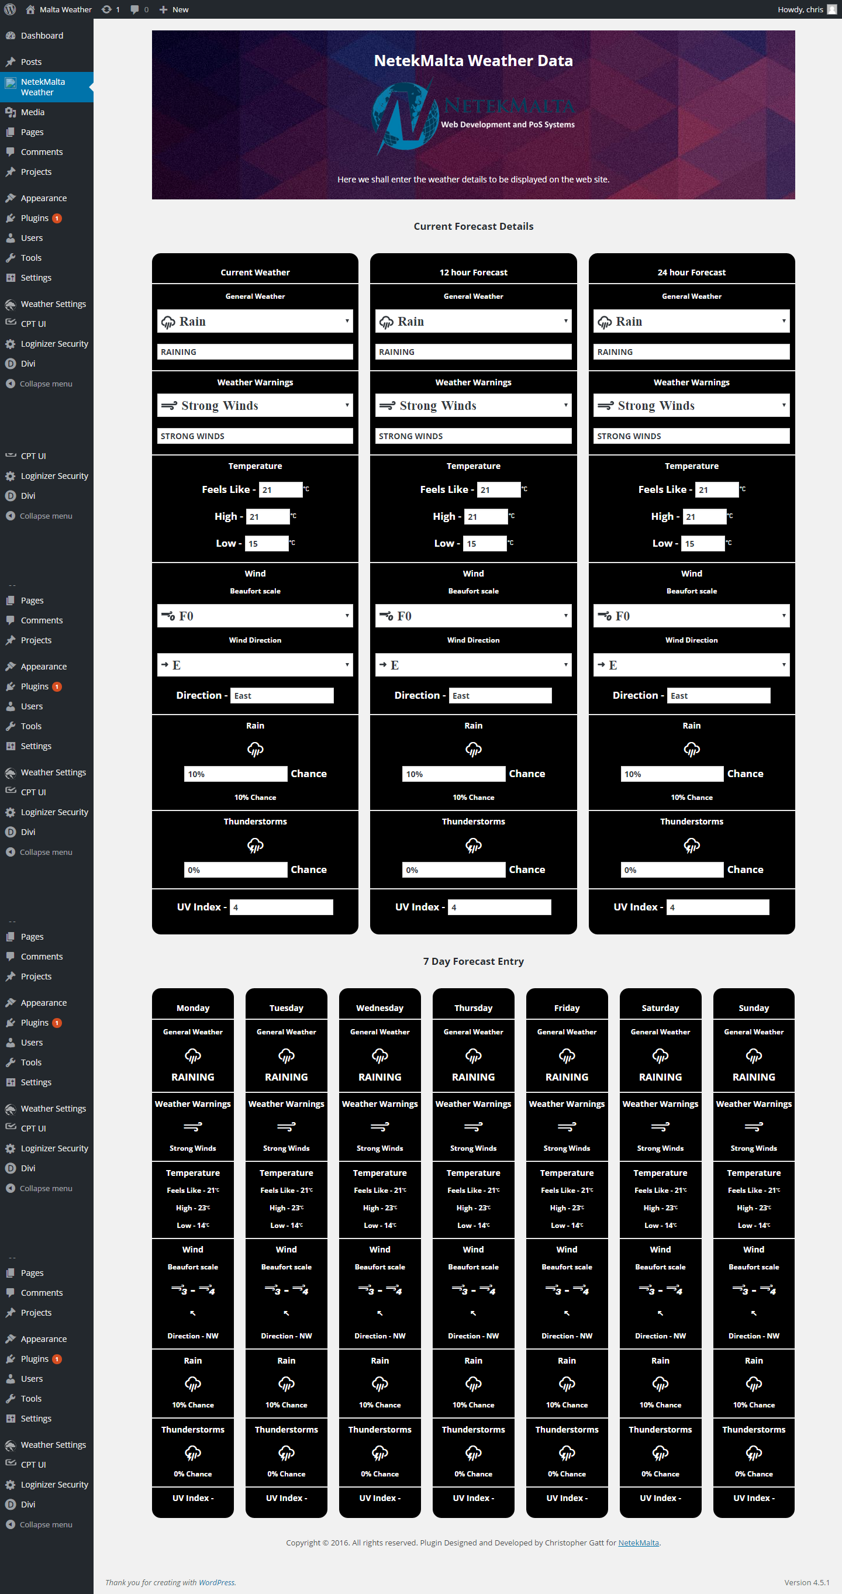Click the Dashboard gauge icon

point(11,35)
